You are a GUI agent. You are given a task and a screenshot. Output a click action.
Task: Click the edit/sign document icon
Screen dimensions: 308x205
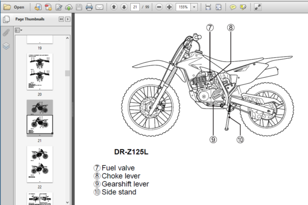pos(59,7)
